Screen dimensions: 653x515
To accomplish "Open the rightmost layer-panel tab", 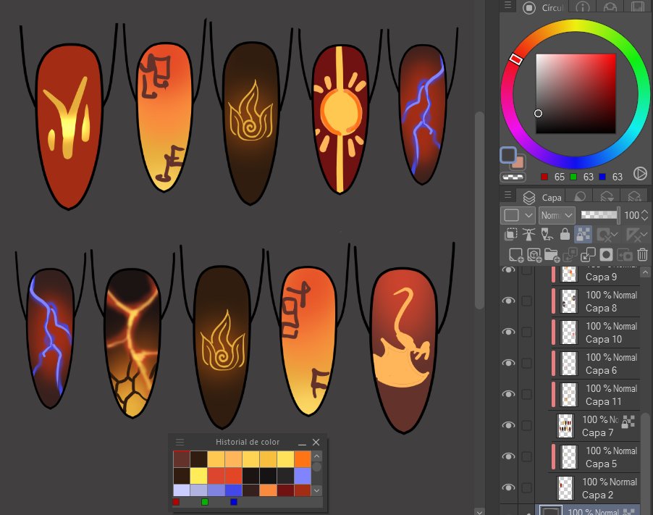I will click(x=634, y=197).
